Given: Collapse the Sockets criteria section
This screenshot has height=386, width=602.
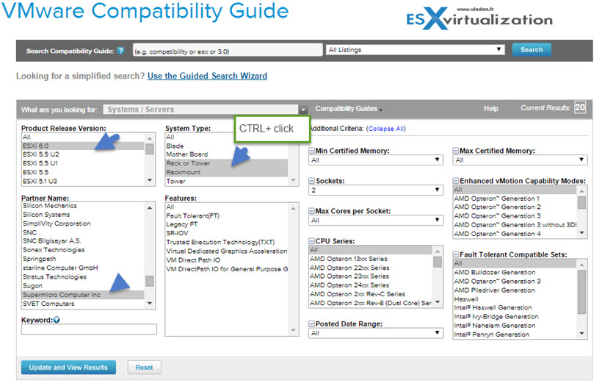Looking at the screenshot, I should tap(312, 181).
